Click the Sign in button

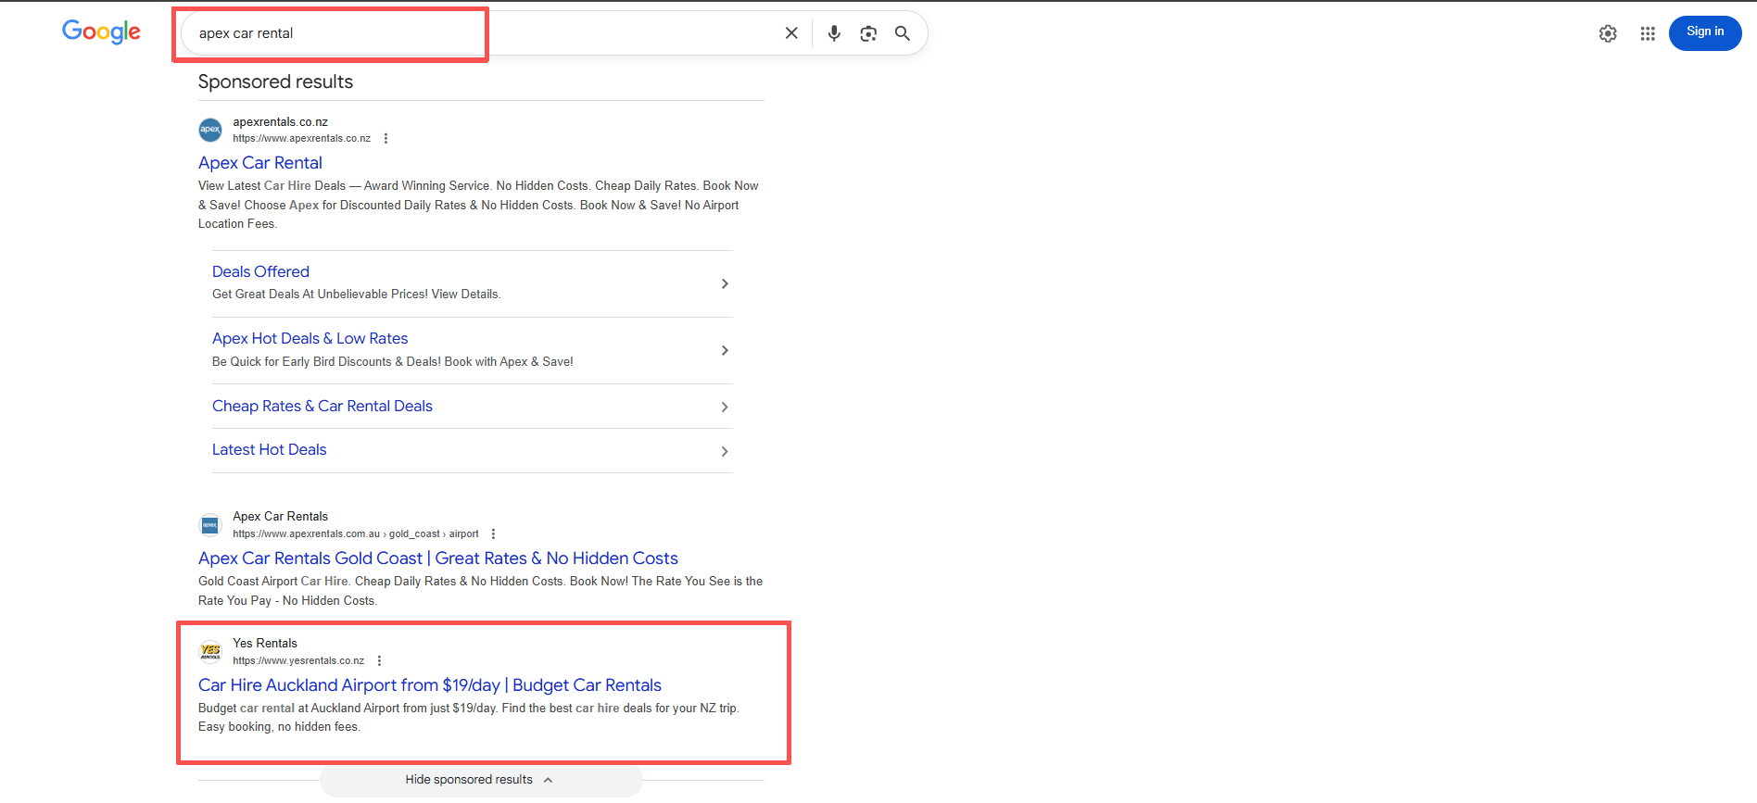[1705, 32]
